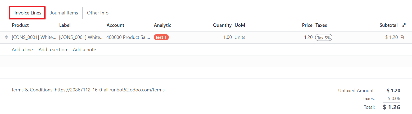Open the product cell dropdown CONS_0001
This screenshot has width=412, height=114.
coord(34,37)
